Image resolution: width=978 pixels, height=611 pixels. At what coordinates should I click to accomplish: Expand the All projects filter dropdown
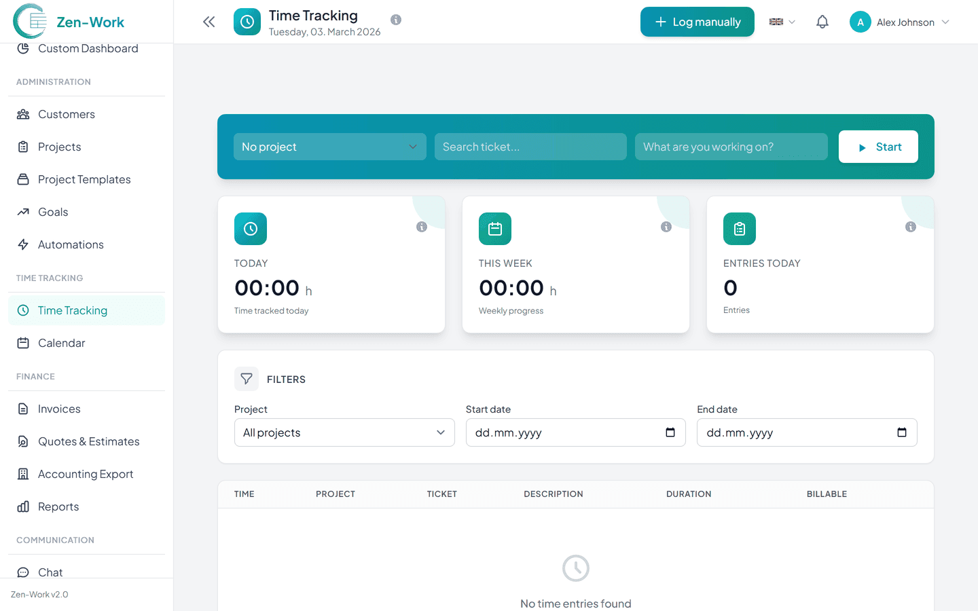click(344, 432)
